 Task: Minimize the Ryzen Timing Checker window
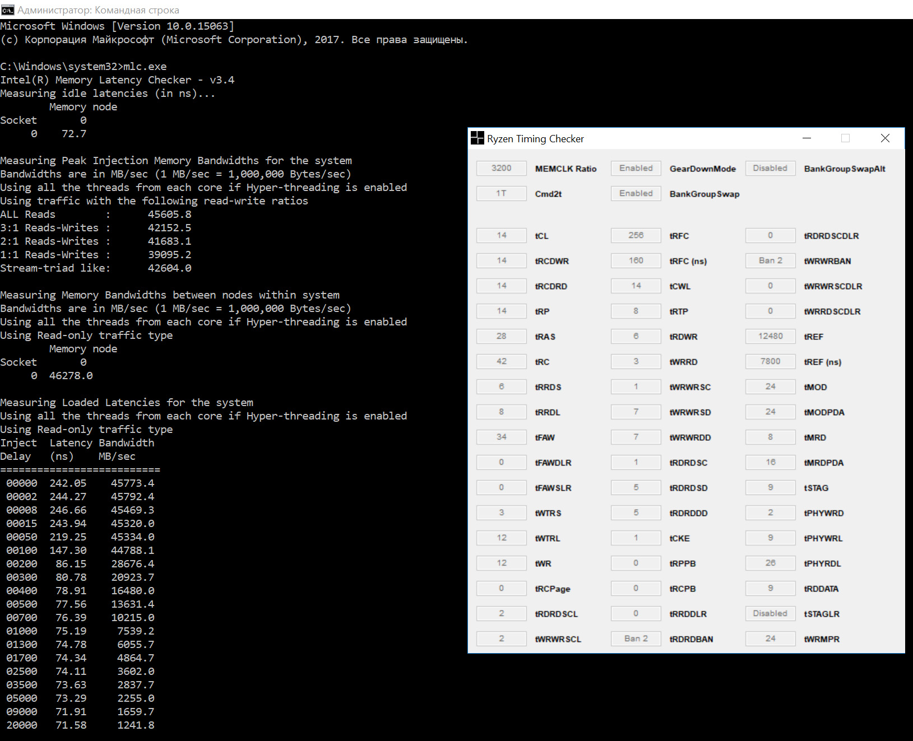(x=807, y=138)
